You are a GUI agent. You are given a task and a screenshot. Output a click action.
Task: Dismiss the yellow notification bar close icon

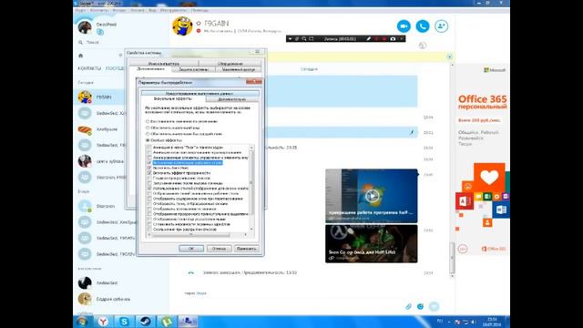[449, 56]
